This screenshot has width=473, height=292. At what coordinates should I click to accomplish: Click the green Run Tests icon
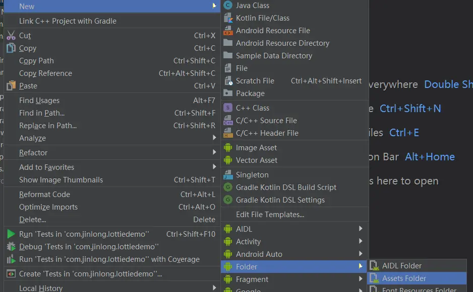11,234
